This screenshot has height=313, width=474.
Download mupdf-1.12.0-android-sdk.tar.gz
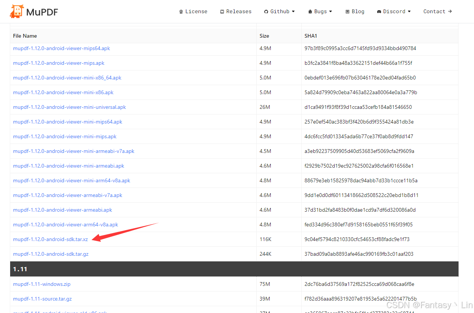[x=51, y=254]
